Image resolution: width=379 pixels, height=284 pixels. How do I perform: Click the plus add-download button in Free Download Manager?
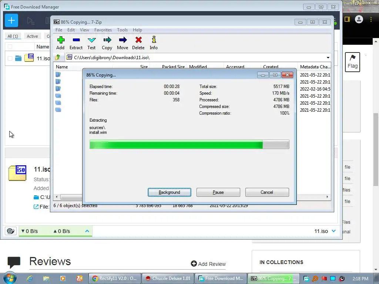[11, 20]
